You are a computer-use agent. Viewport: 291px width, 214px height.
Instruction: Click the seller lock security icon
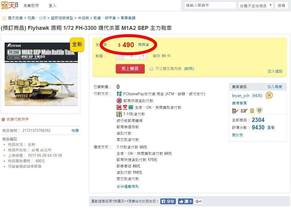(252, 111)
